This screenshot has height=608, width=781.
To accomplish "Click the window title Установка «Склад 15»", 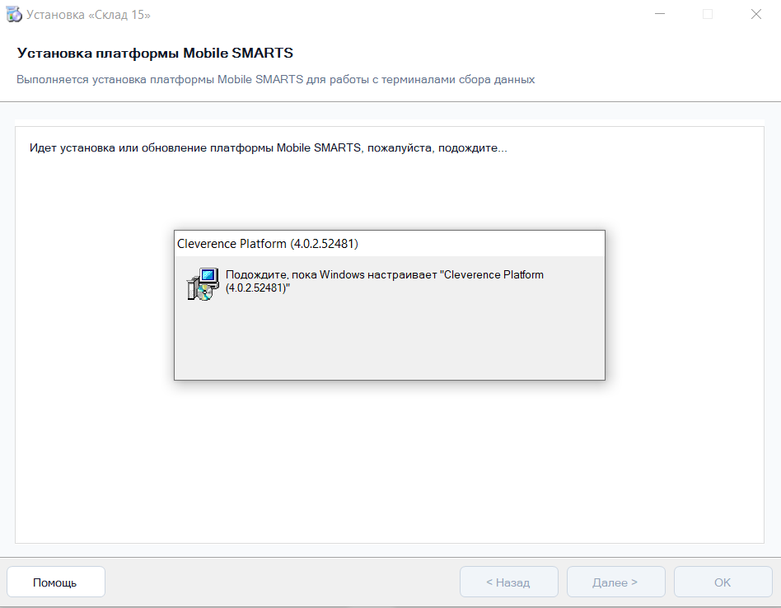I will click(88, 15).
